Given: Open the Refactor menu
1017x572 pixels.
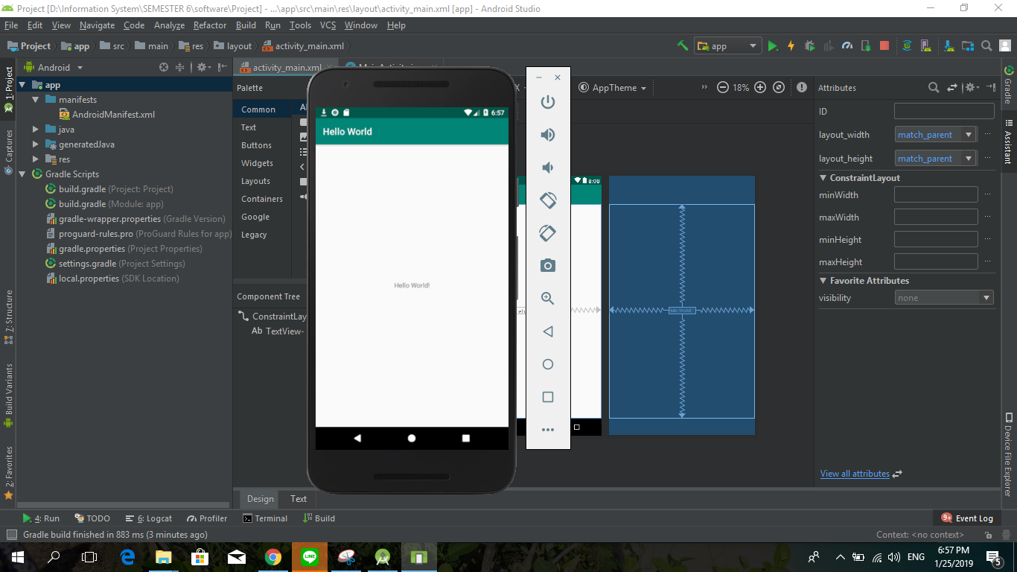Looking at the screenshot, I should (210, 25).
